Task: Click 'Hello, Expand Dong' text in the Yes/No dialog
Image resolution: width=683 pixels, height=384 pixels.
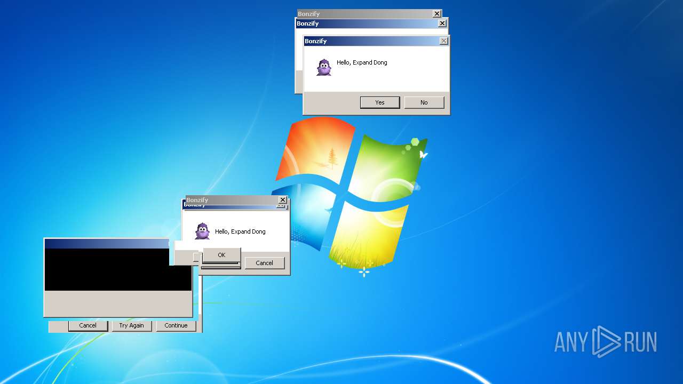Action: click(x=362, y=62)
